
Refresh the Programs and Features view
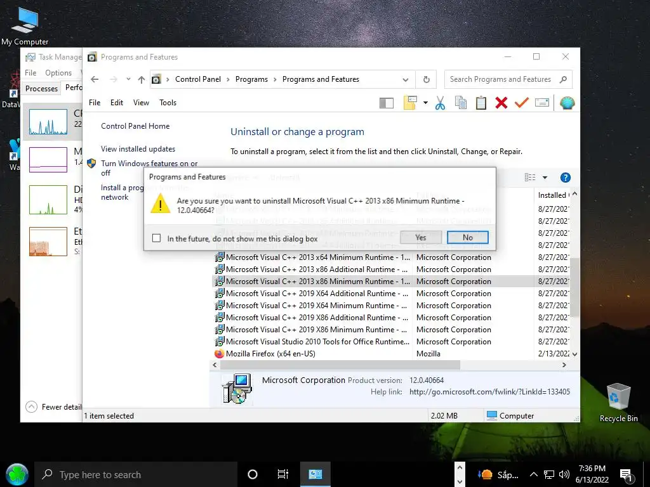[x=426, y=79]
